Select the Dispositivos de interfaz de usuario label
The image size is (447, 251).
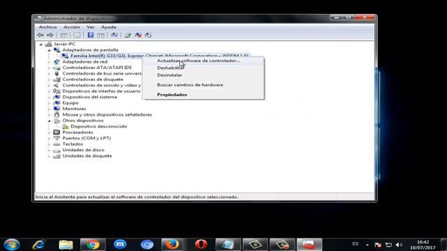[101, 91]
